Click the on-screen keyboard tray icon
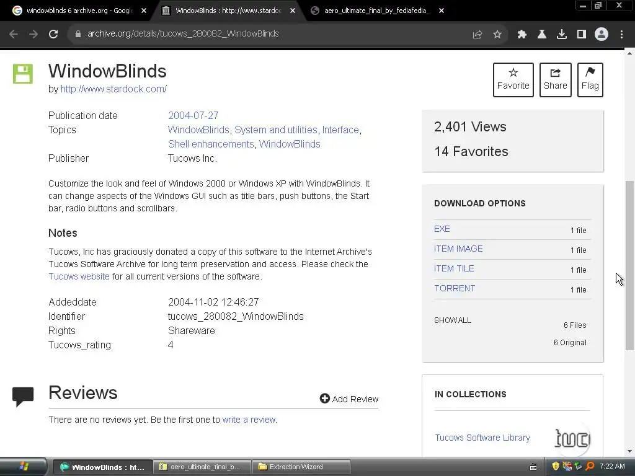635x476 pixels. [x=533, y=467]
